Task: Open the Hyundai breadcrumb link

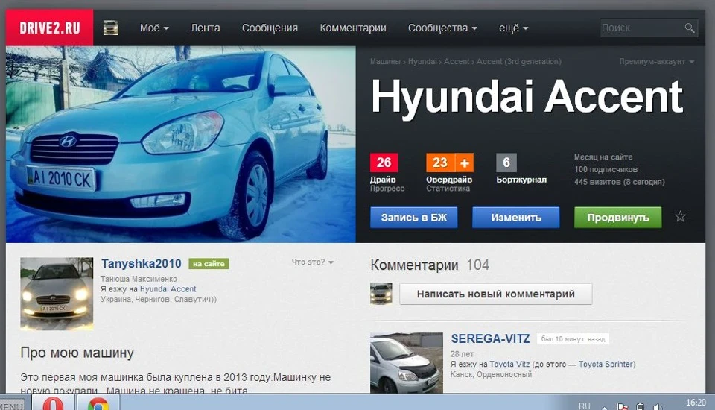Action: pos(422,61)
